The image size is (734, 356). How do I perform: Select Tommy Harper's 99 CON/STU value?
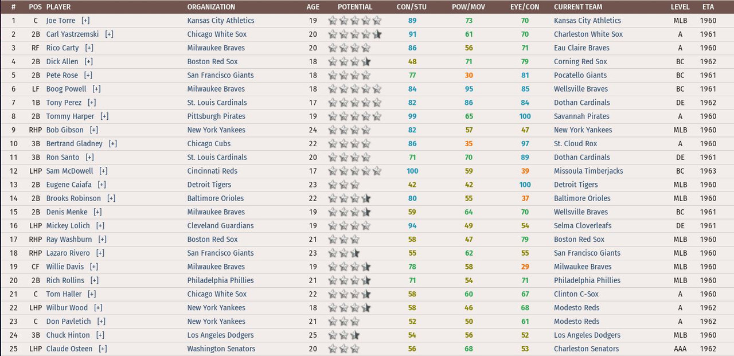click(412, 116)
